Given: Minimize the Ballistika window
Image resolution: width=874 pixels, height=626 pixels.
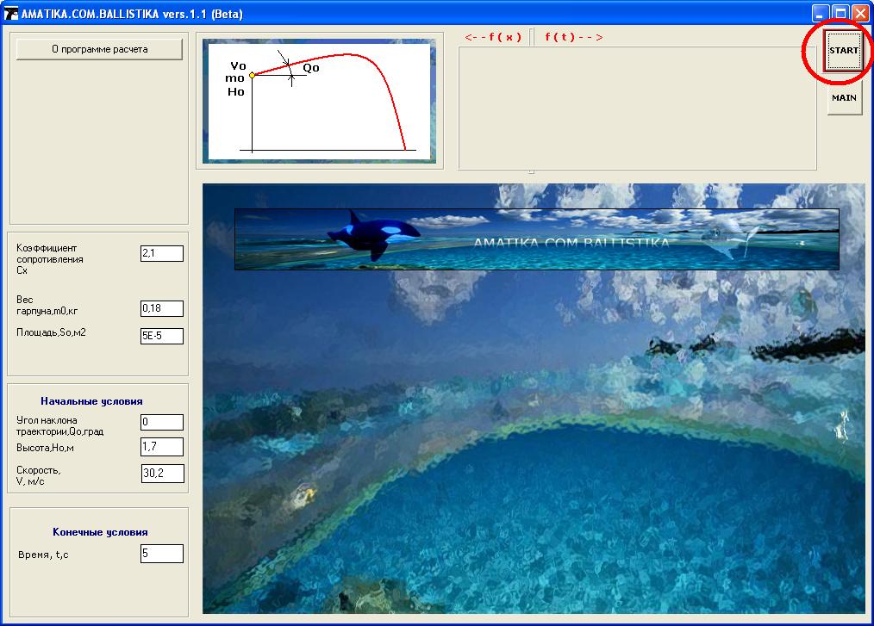Looking at the screenshot, I should pyautogui.click(x=821, y=14).
